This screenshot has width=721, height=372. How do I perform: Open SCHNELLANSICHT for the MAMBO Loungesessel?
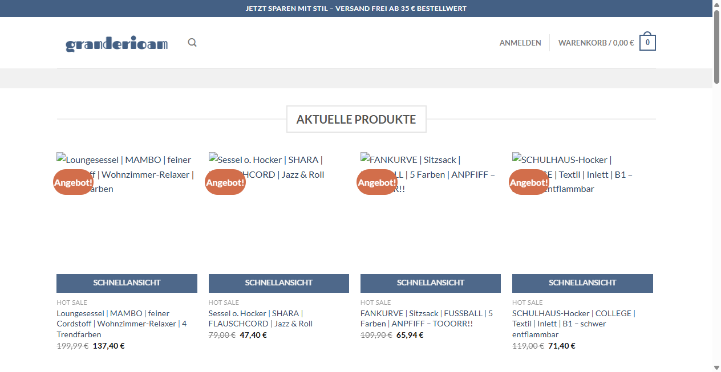click(127, 283)
